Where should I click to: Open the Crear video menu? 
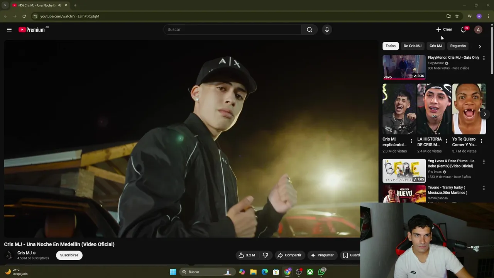[444, 30]
